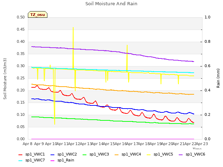Click the deep yellow dip near Apr 10
The width and height of the screenshot is (223, 167).
pyautogui.click(x=54, y=97)
